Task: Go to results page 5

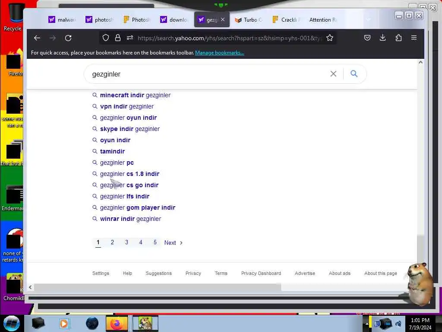Action: 155,242
